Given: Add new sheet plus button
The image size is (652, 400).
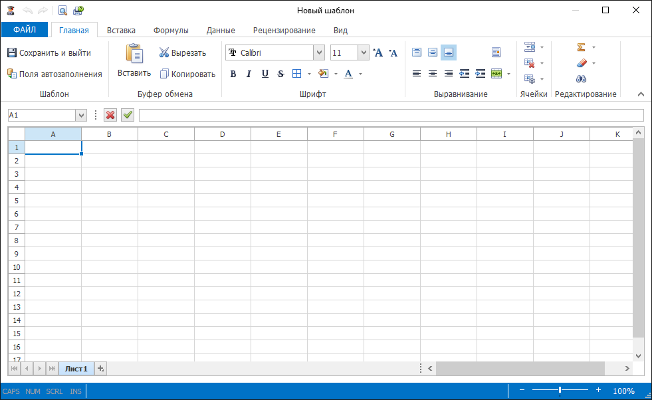Looking at the screenshot, I should click(x=100, y=368).
